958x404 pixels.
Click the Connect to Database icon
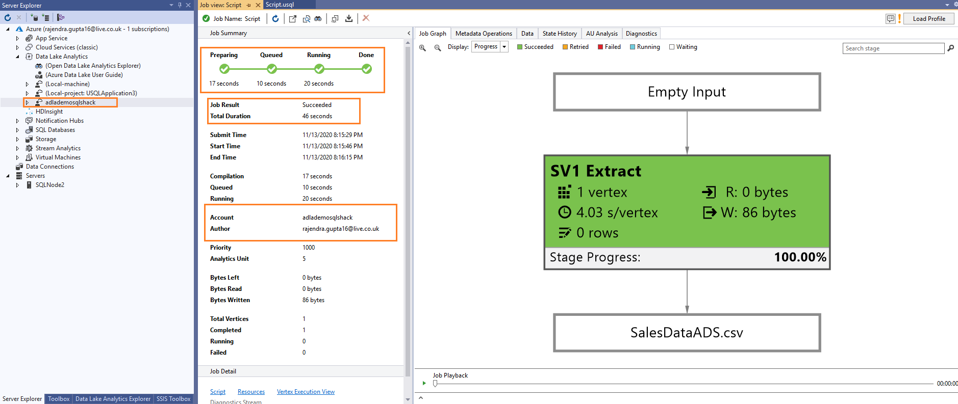click(35, 18)
